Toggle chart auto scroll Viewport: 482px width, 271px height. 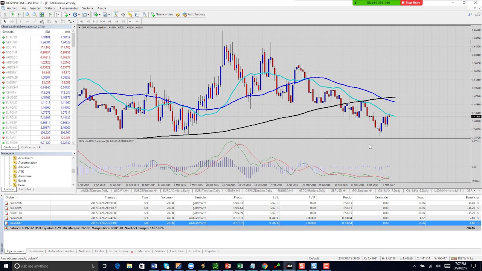coord(50,14)
